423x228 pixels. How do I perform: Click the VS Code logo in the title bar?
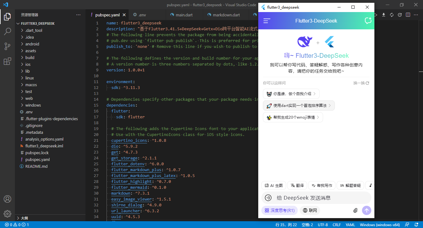click(x=6, y=5)
